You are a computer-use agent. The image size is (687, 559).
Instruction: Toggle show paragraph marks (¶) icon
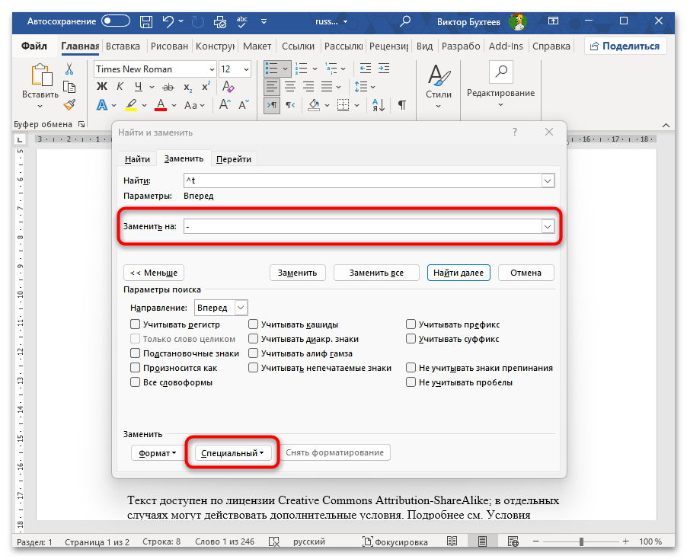pos(401,105)
